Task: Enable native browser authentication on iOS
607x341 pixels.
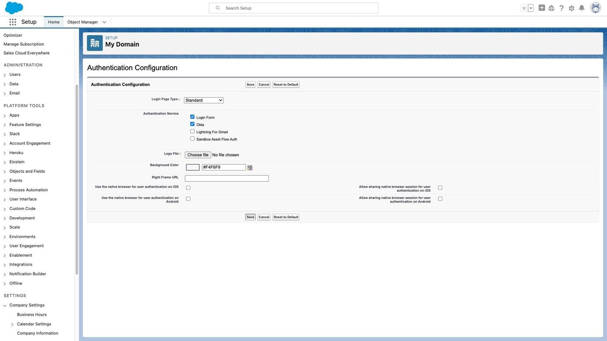Action: coord(188,188)
